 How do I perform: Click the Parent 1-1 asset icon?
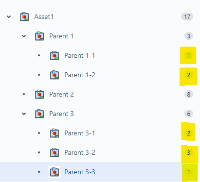coord(55,55)
